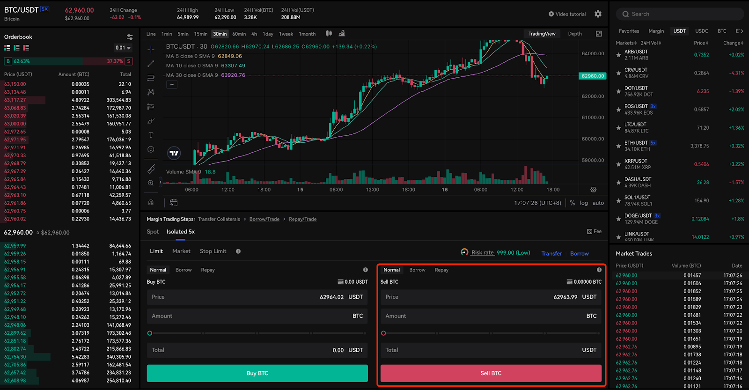The width and height of the screenshot is (749, 390).
Task: Sort markets by Price column
Action: [701, 43]
